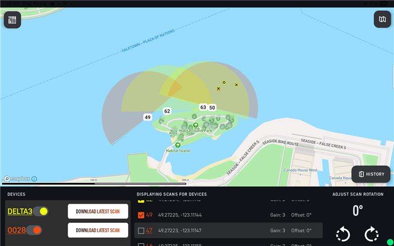Click scan number 47 label
Image resolution: width=394 pixels, height=246 pixels.
pyautogui.click(x=149, y=230)
